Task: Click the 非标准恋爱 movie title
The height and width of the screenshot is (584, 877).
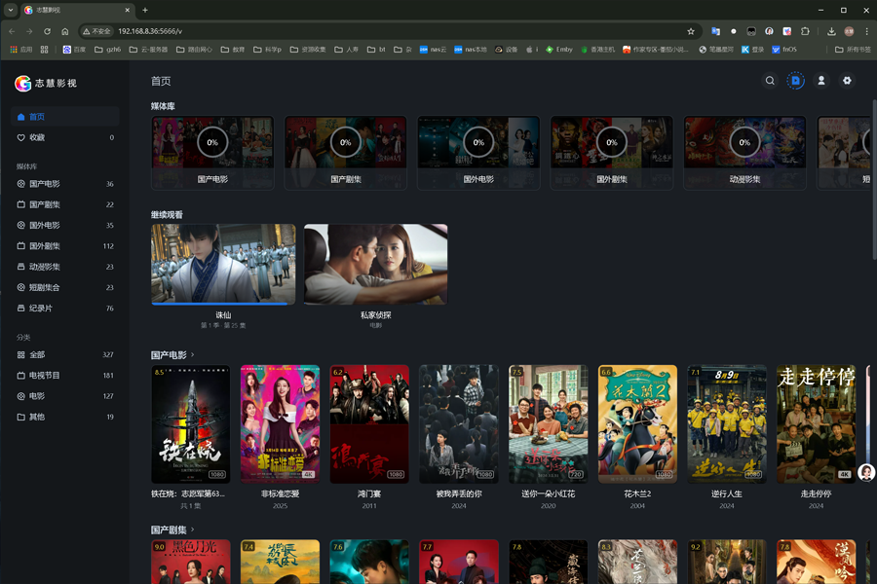Action: tap(281, 494)
